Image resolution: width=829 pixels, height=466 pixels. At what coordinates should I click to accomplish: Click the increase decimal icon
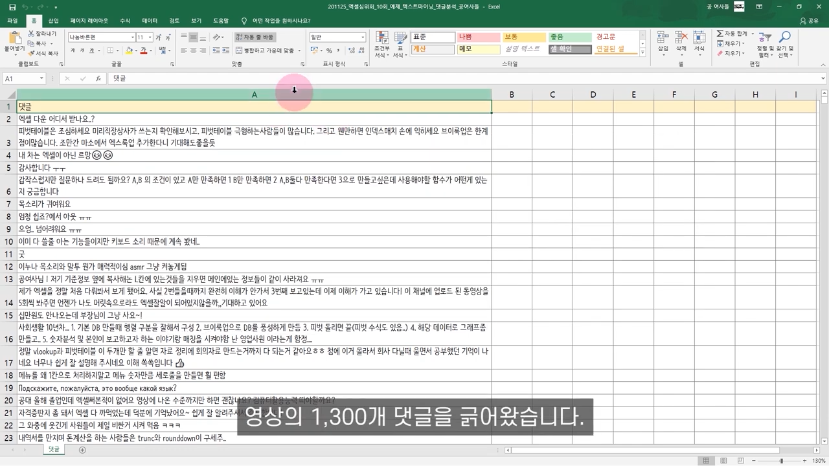pos(352,50)
